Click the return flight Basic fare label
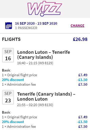Screen dimensions: 90x130 6,112
